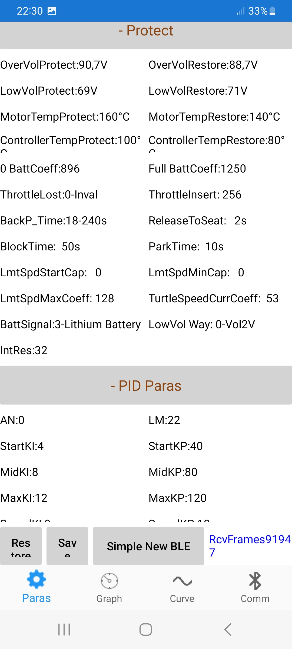292x649 pixels.
Task: Change the LowVol Way 0-Vol2V option
Action: click(x=202, y=325)
